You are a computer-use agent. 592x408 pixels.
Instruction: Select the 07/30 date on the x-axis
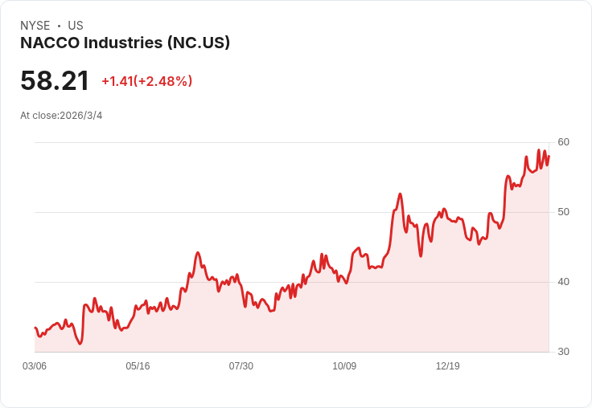tap(240, 366)
